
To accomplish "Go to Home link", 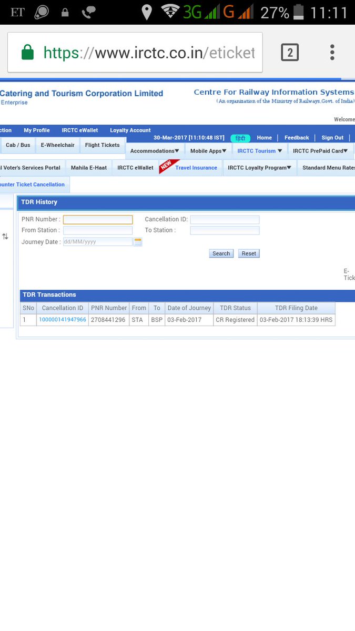I will 265,138.
